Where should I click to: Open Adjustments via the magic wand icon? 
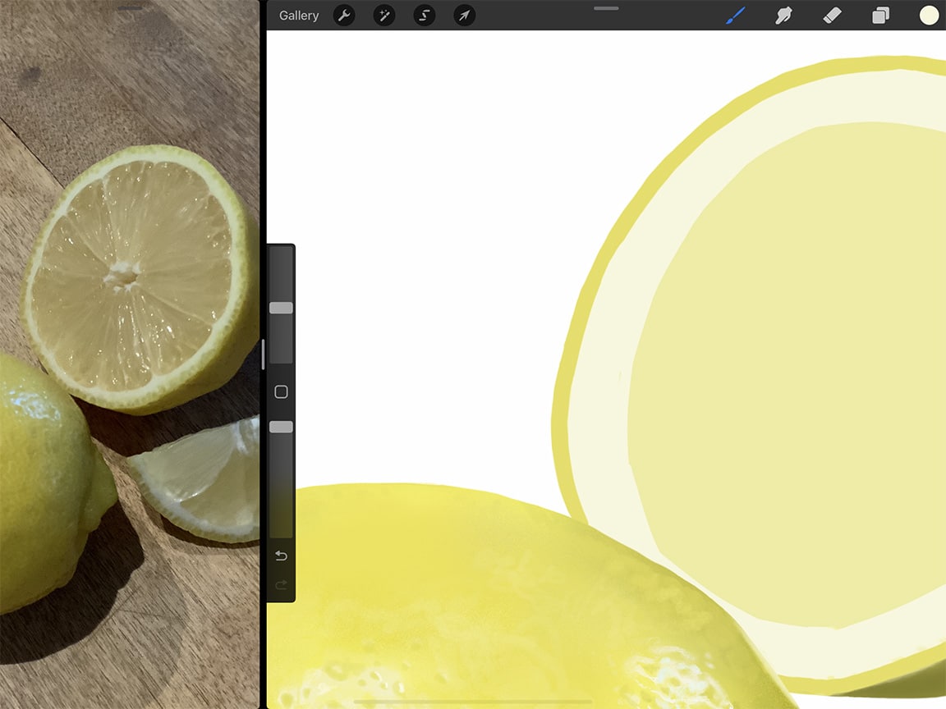coord(383,15)
